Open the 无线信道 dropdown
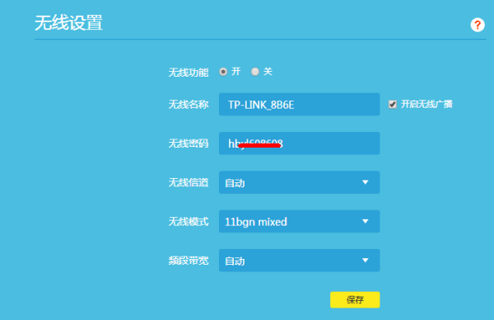494x320 pixels. [x=300, y=182]
